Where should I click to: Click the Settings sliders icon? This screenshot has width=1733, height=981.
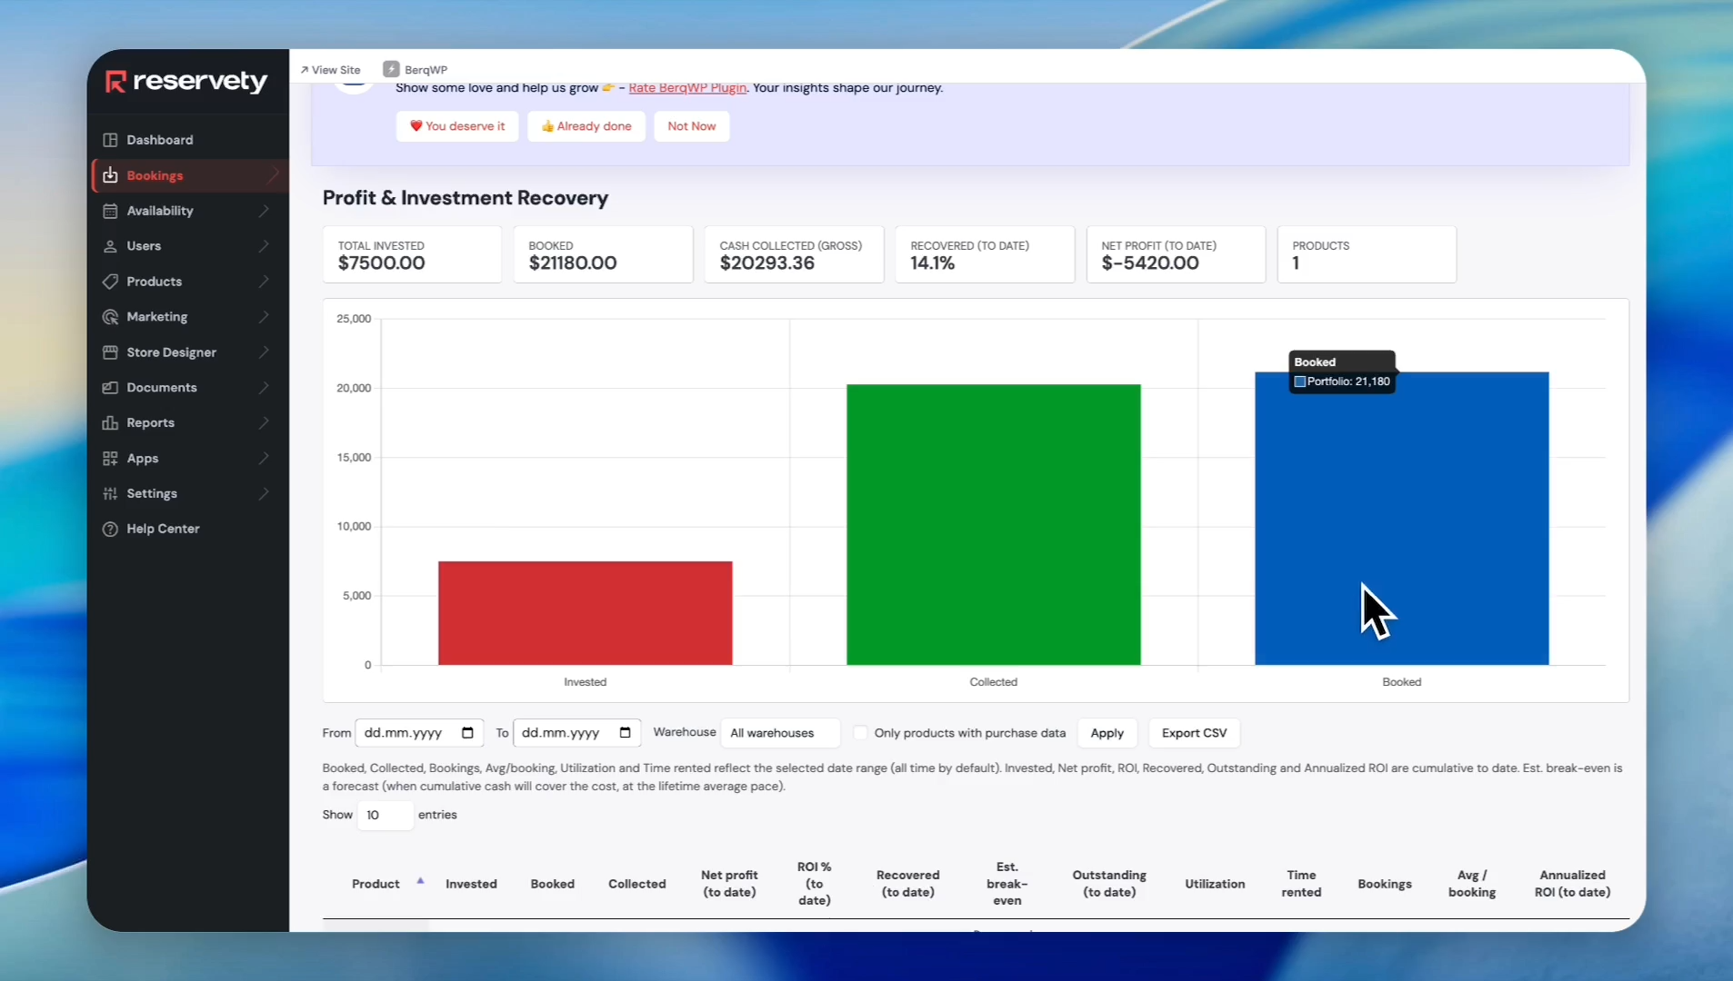(x=110, y=494)
